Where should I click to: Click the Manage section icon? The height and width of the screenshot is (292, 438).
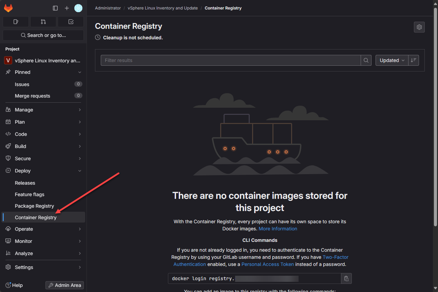(x=8, y=110)
